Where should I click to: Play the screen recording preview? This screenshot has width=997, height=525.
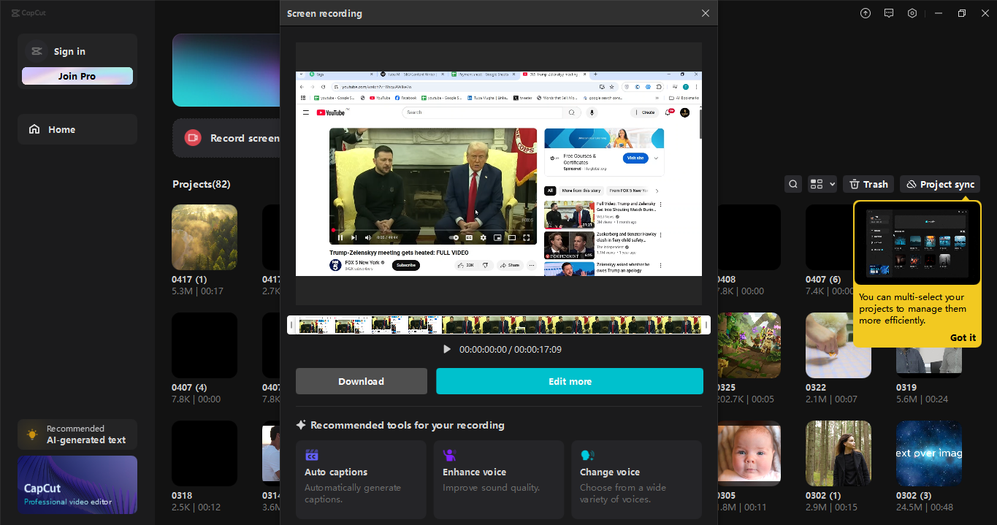click(446, 349)
